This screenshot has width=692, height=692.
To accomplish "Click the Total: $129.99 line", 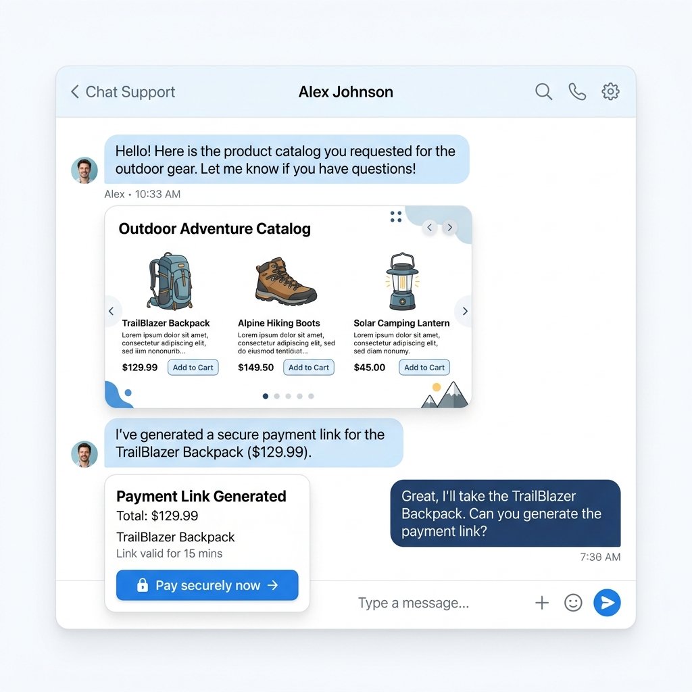I will (157, 516).
